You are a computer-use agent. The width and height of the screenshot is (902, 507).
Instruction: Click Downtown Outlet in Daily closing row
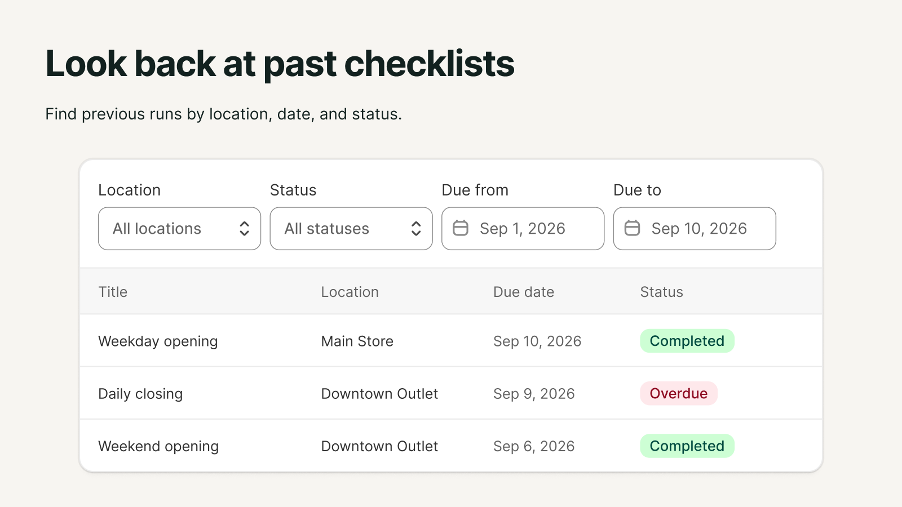point(379,393)
